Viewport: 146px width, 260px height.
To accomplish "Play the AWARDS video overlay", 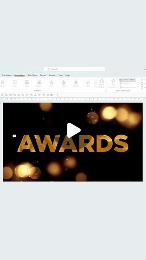I will 74,130.
